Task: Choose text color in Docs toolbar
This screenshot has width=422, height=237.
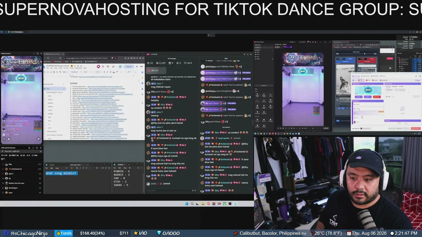Action: (x=114, y=72)
